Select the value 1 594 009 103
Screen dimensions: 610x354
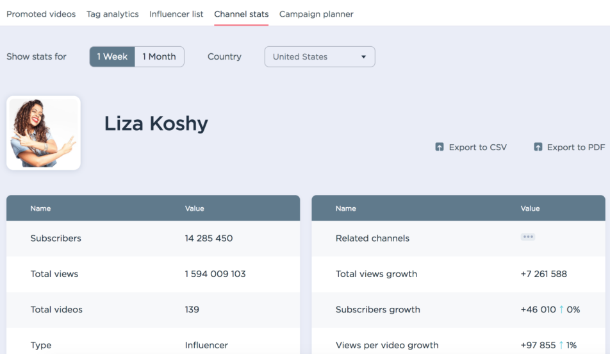215,274
